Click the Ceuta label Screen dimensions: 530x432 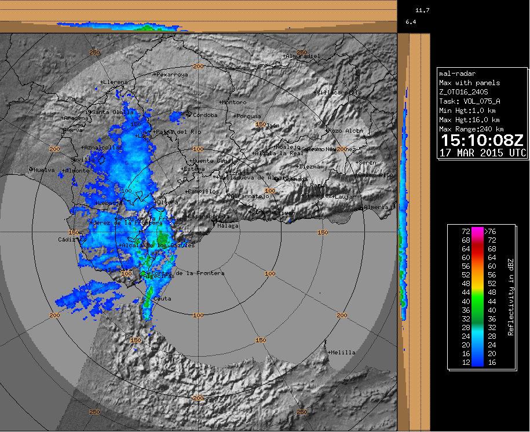point(162,298)
